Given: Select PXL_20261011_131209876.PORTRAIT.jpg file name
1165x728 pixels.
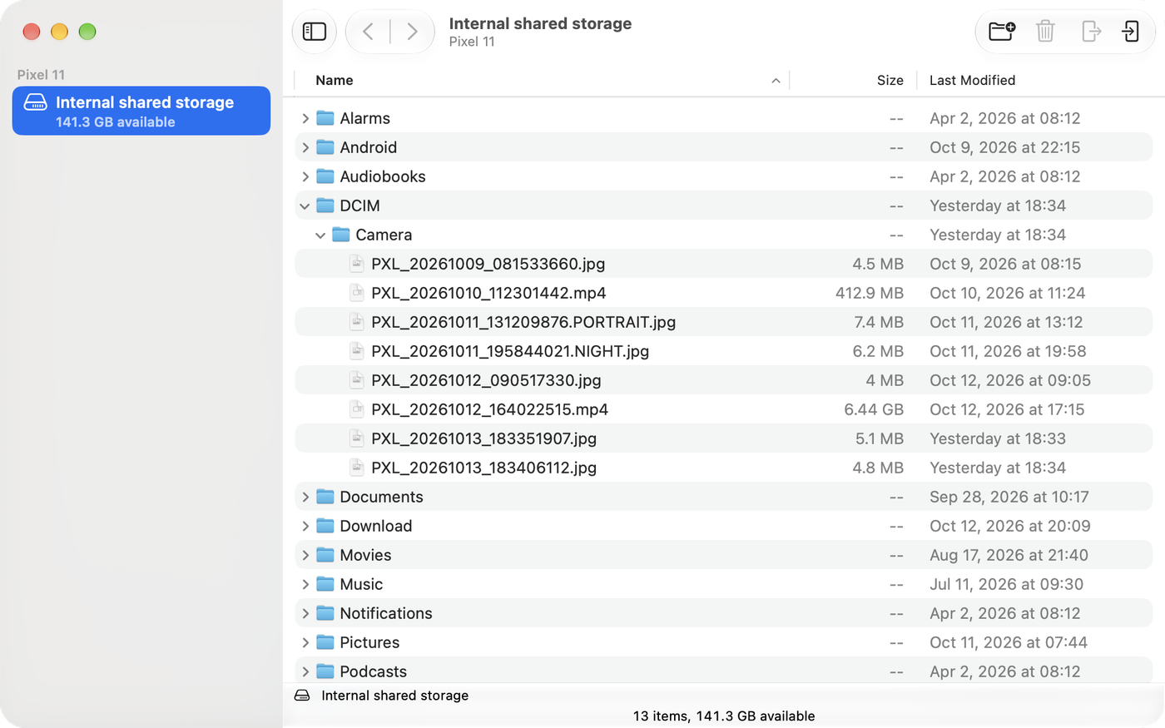Looking at the screenshot, I should 523,322.
